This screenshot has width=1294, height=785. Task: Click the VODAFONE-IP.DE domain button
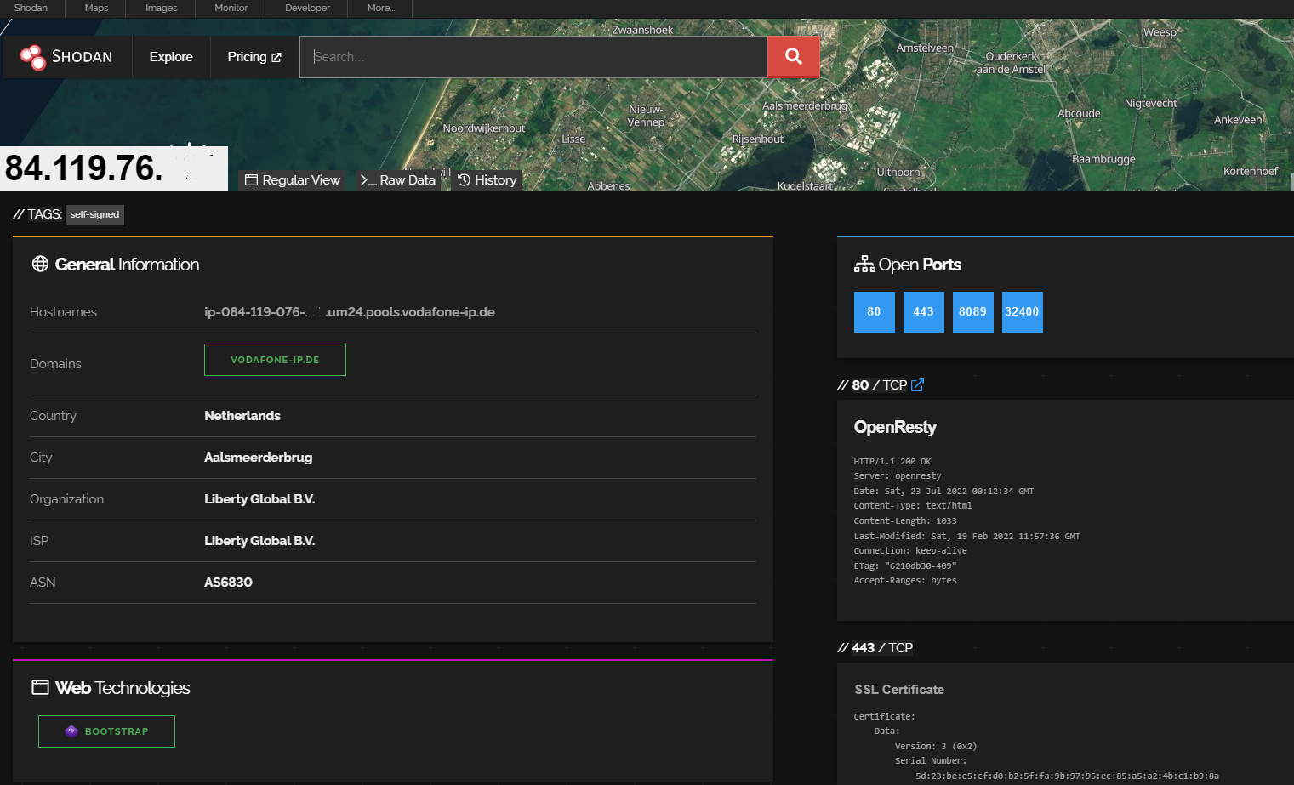(x=275, y=360)
